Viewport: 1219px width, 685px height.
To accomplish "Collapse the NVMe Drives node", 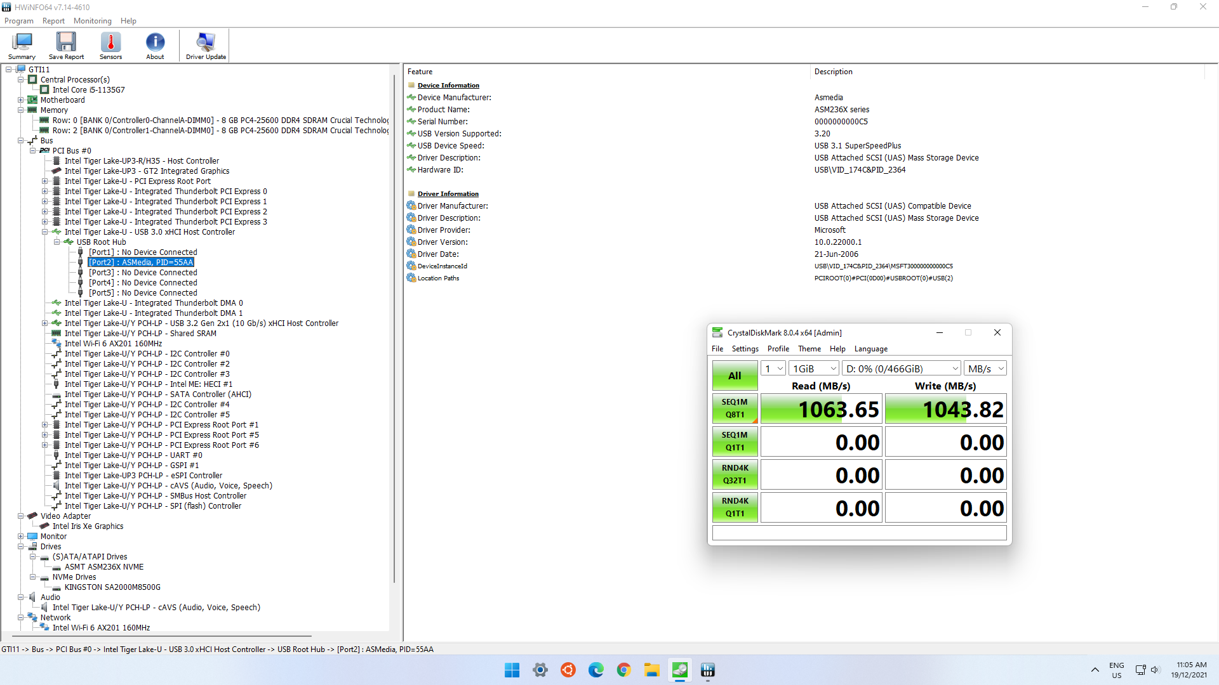I will [33, 577].
